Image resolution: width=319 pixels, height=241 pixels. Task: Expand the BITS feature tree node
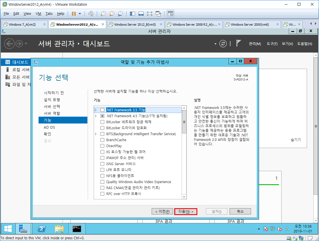(96, 134)
